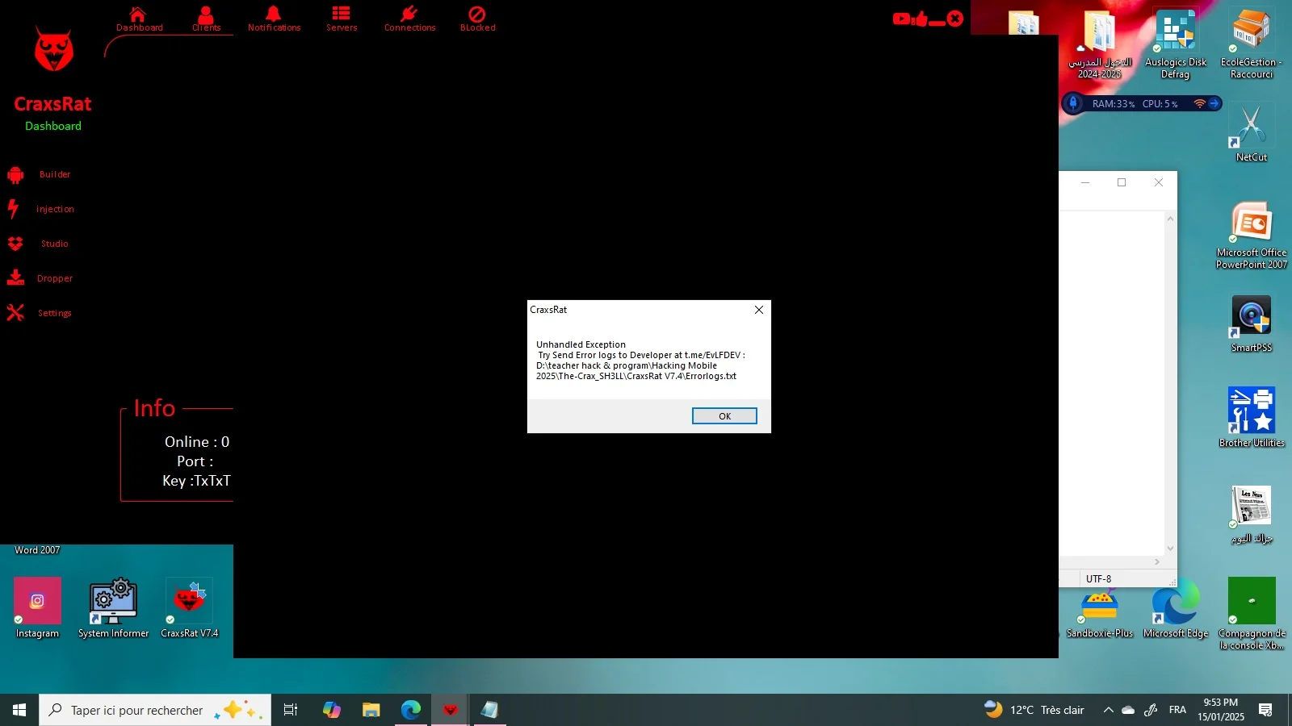Viewport: 1292px width, 726px height.
Task: Open the Sandboxie-Plus shortcut
Action: [1100, 615]
